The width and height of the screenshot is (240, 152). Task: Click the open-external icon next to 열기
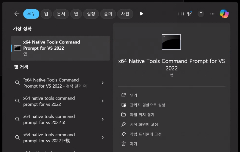coord(124,95)
